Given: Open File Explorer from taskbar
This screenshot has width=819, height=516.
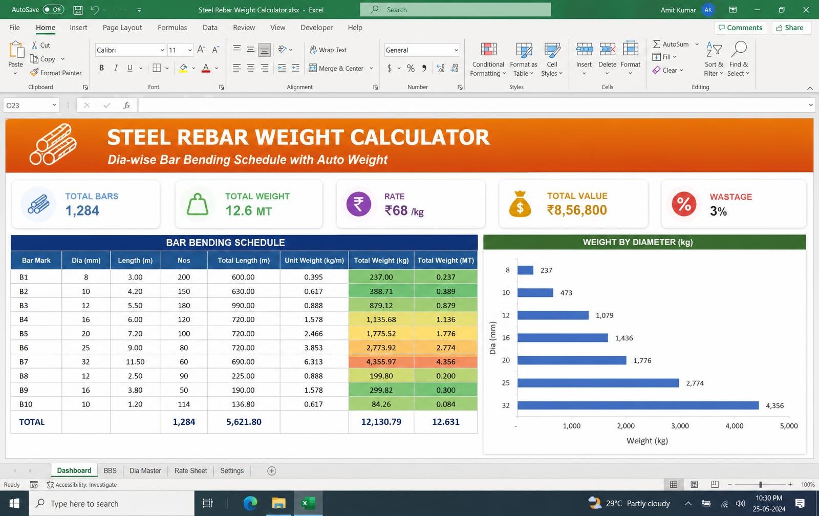Looking at the screenshot, I should [x=278, y=504].
